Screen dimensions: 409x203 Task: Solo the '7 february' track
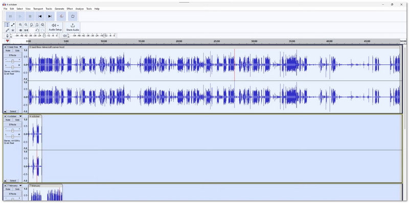pos(17,189)
